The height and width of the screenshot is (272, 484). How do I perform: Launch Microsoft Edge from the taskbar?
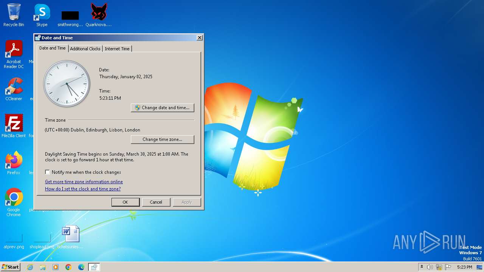[81, 267]
